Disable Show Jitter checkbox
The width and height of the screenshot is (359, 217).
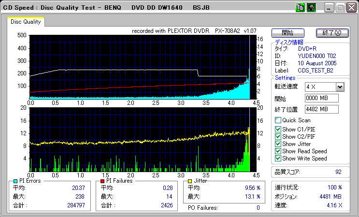pos(278,144)
